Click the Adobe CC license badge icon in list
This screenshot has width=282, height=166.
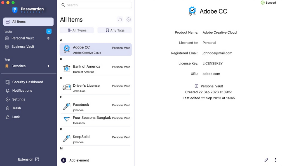67,49
